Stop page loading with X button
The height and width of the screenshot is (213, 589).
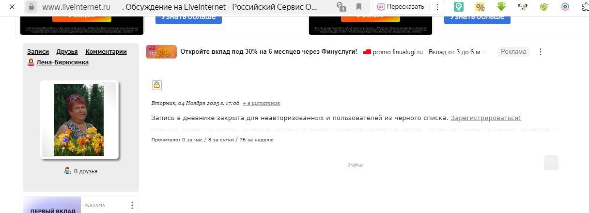[12, 7]
